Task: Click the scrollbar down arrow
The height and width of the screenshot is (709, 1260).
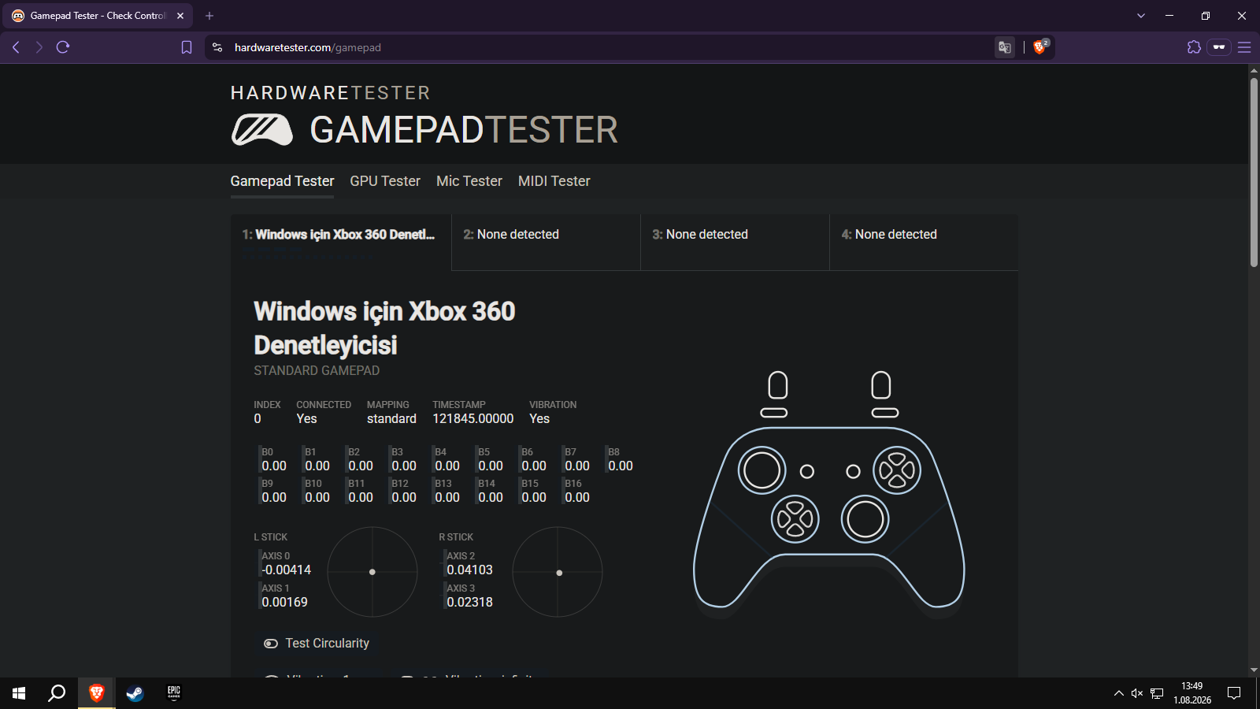Action: tap(1254, 670)
